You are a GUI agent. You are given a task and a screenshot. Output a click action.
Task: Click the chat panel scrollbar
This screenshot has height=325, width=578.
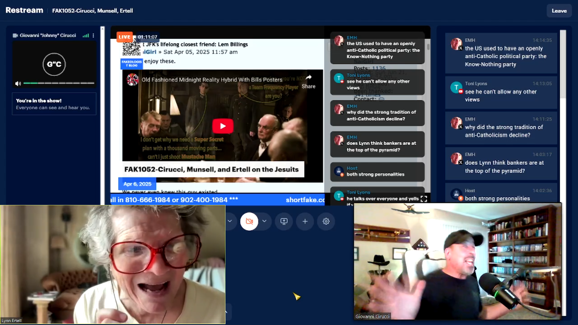[x=563, y=63]
